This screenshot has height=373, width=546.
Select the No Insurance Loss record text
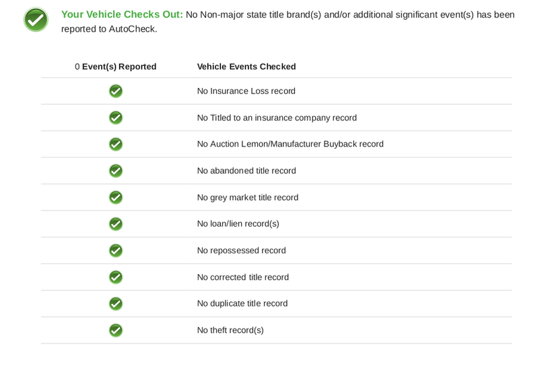click(246, 91)
